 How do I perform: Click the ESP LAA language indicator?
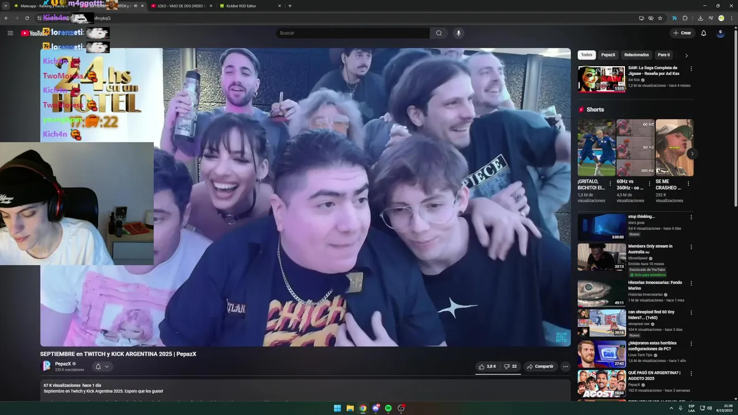pos(691,408)
